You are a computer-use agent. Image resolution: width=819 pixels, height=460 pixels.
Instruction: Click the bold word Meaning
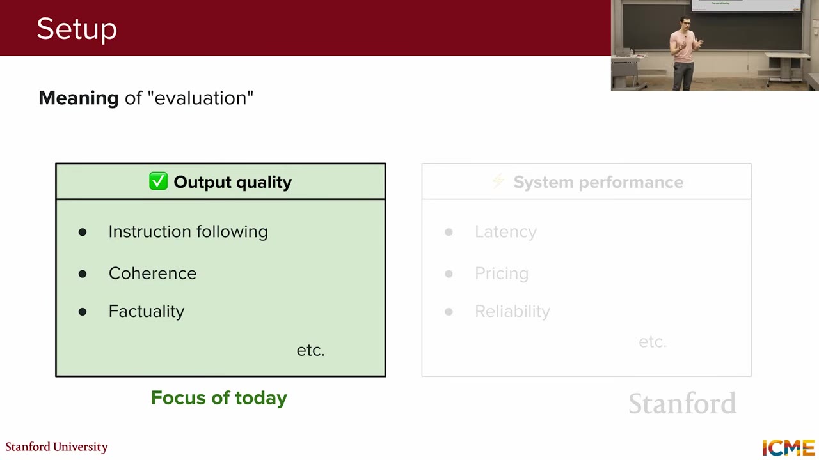point(79,98)
